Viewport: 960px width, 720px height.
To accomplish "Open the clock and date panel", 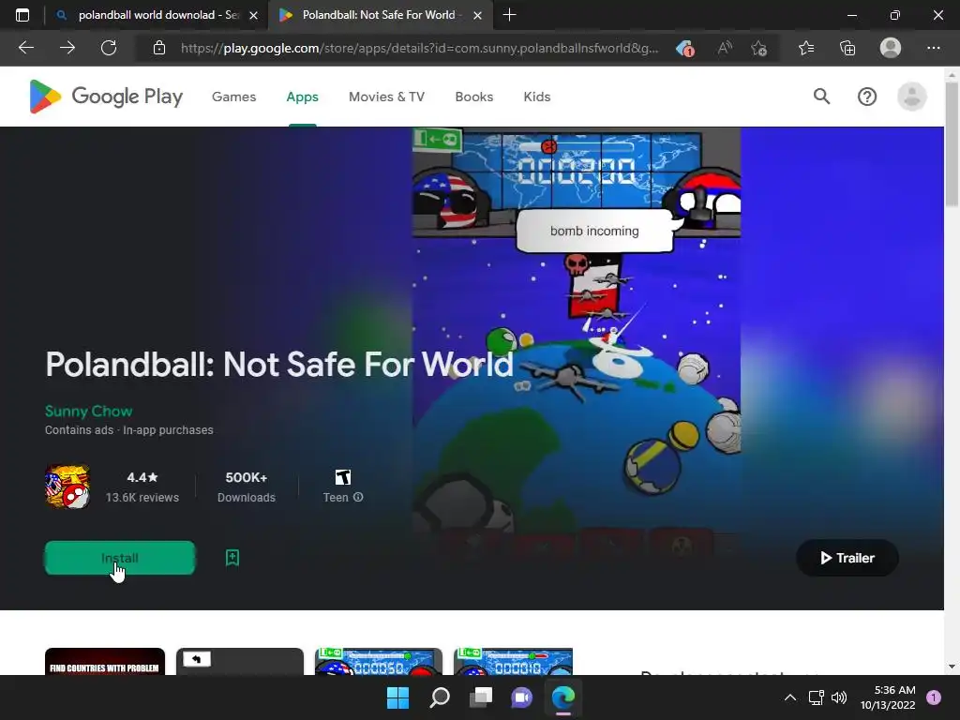I will tap(888, 697).
